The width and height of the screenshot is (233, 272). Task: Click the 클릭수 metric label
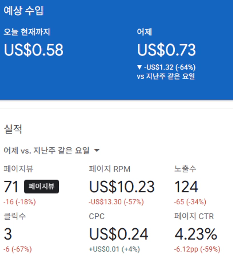point(15,216)
